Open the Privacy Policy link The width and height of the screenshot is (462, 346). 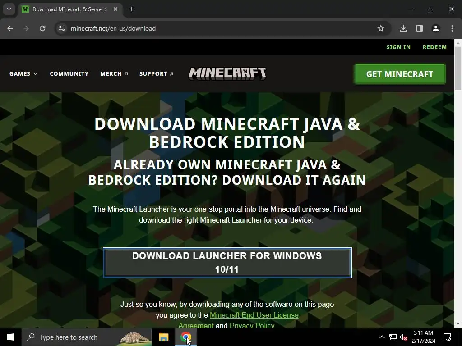pyautogui.click(x=252, y=325)
